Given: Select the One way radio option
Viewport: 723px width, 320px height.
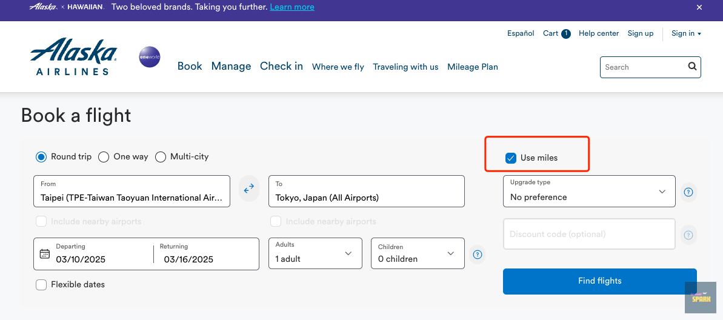Looking at the screenshot, I should [104, 157].
